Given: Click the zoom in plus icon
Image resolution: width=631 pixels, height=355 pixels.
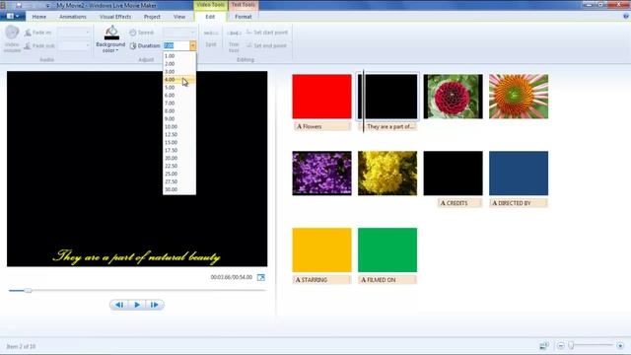Looking at the screenshot, I should (620, 345).
